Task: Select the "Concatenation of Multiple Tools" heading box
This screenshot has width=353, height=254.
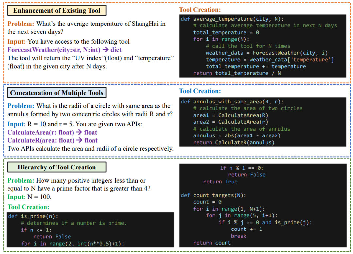Action: click(x=57, y=93)
